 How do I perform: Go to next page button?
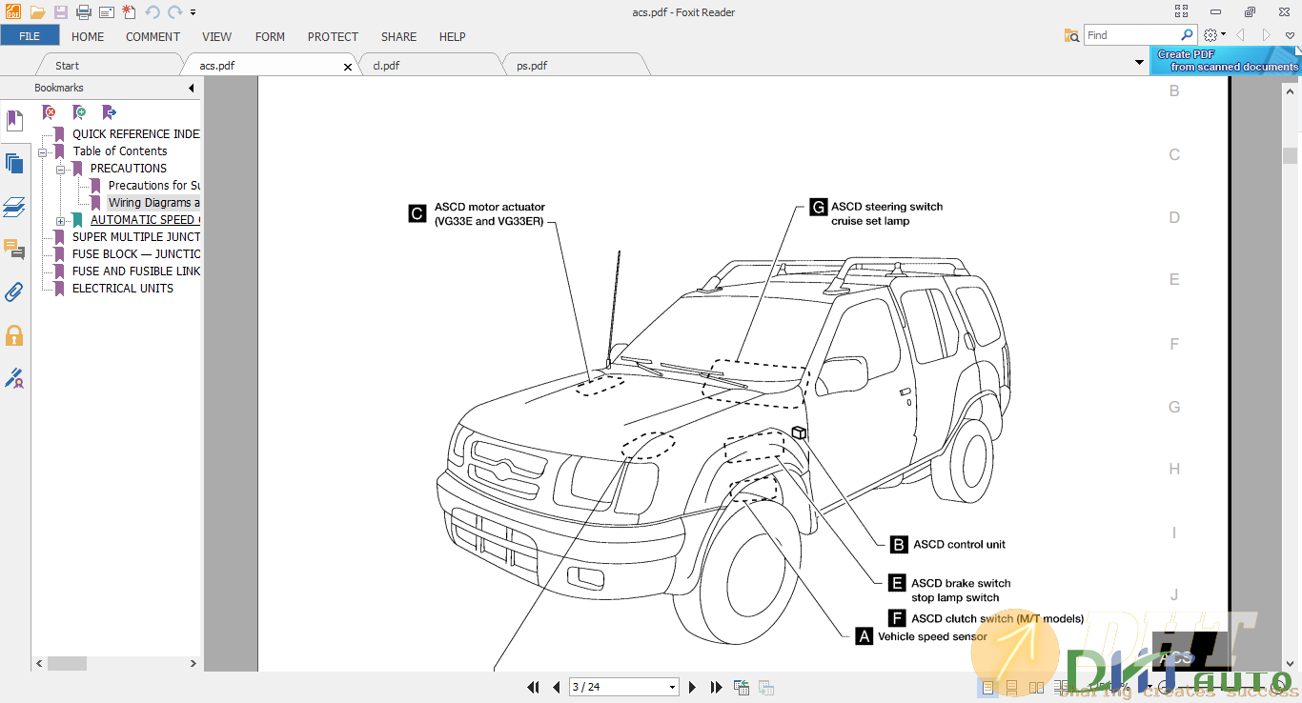693,687
